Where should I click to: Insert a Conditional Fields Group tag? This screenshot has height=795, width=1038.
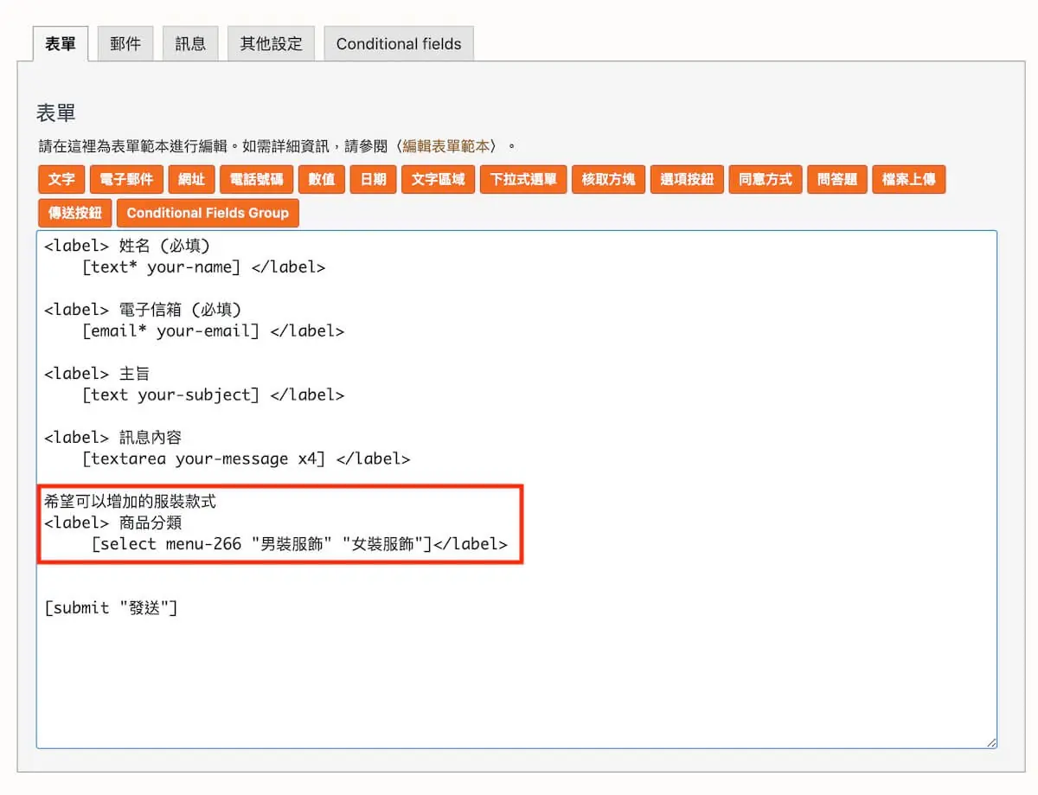pyautogui.click(x=208, y=213)
